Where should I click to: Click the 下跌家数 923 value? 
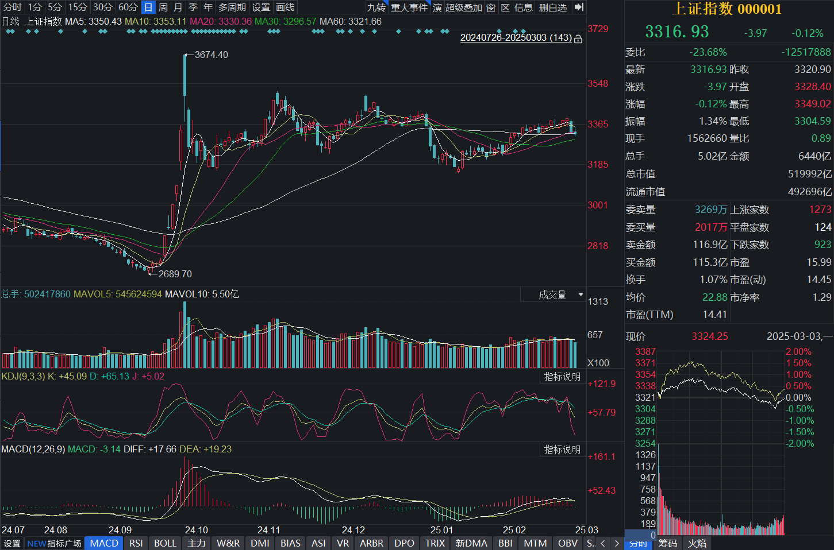click(x=823, y=245)
